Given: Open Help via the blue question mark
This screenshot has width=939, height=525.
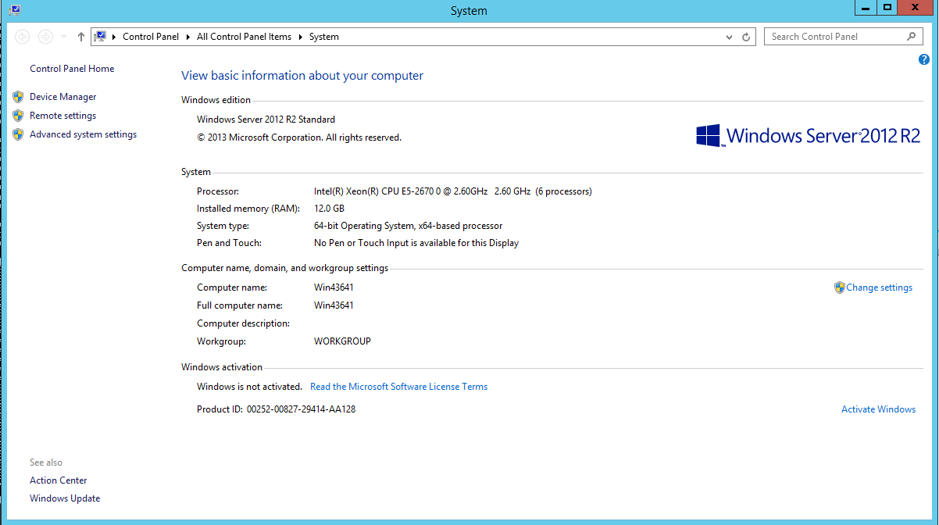Looking at the screenshot, I should (x=924, y=59).
